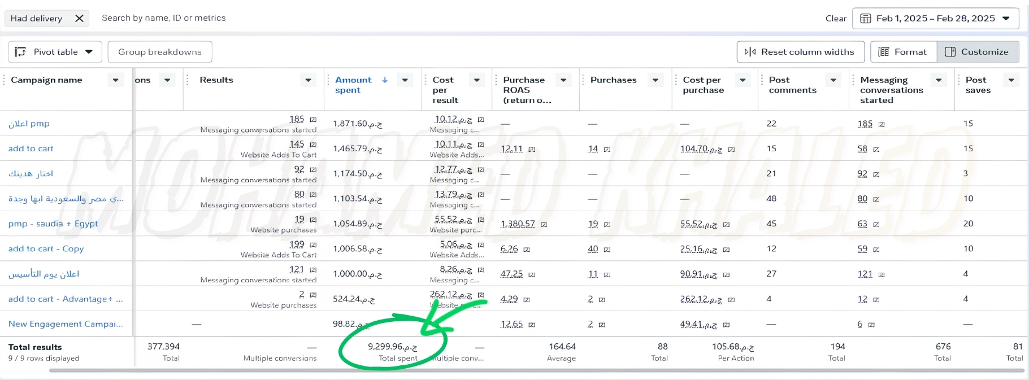Click the info icon beside ROAS 47.25
The image size is (1029, 380).
tap(532, 275)
